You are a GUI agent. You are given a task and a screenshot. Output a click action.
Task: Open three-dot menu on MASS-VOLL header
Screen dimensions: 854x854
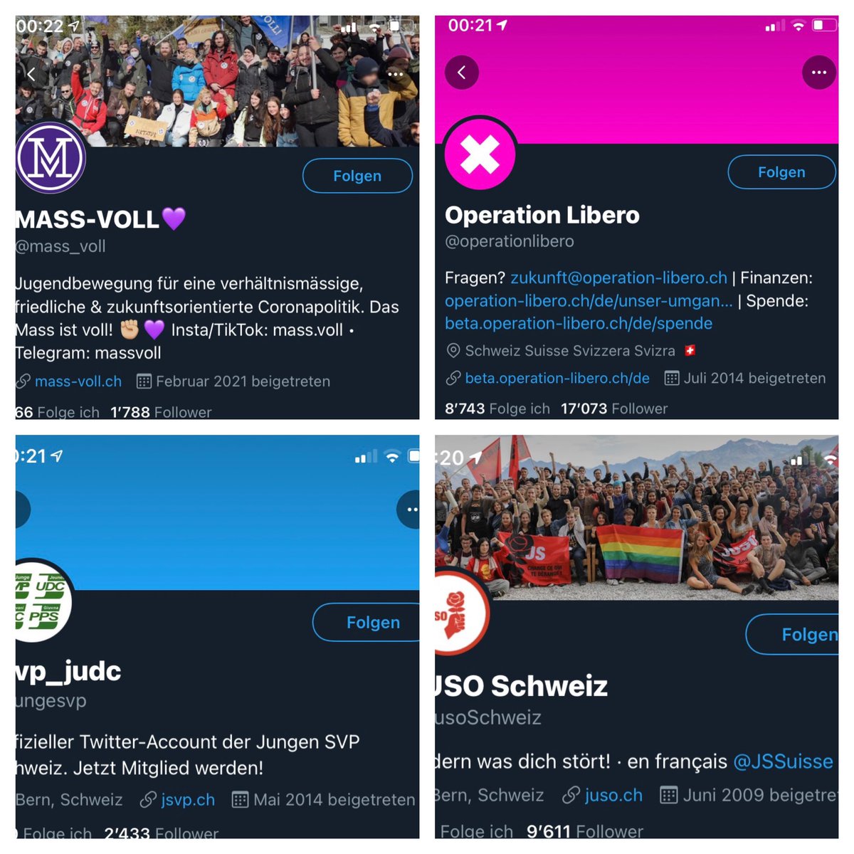point(395,74)
